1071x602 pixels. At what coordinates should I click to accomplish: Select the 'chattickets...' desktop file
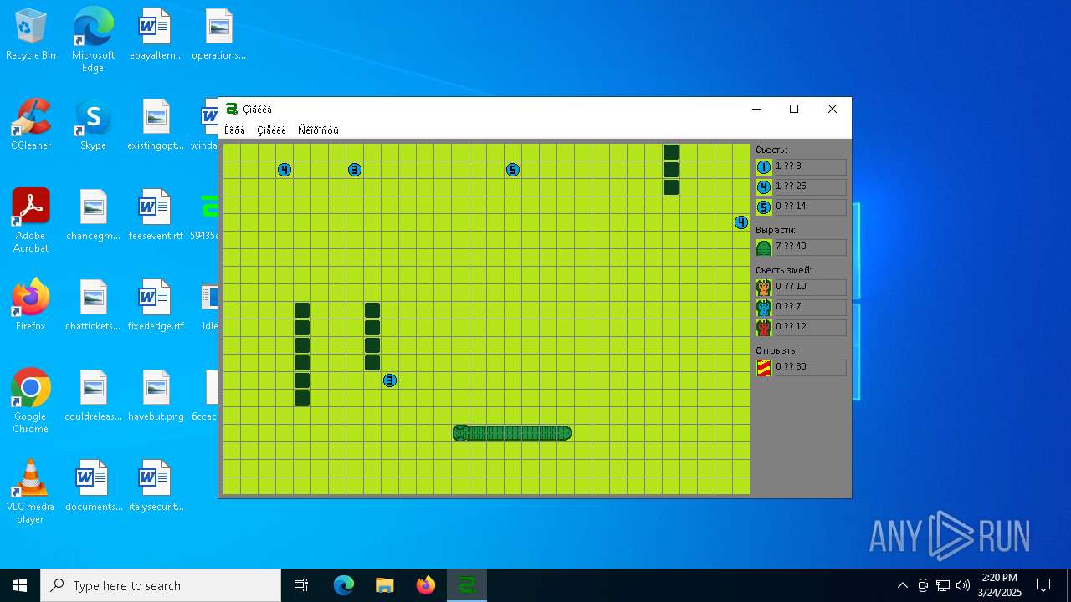(93, 305)
